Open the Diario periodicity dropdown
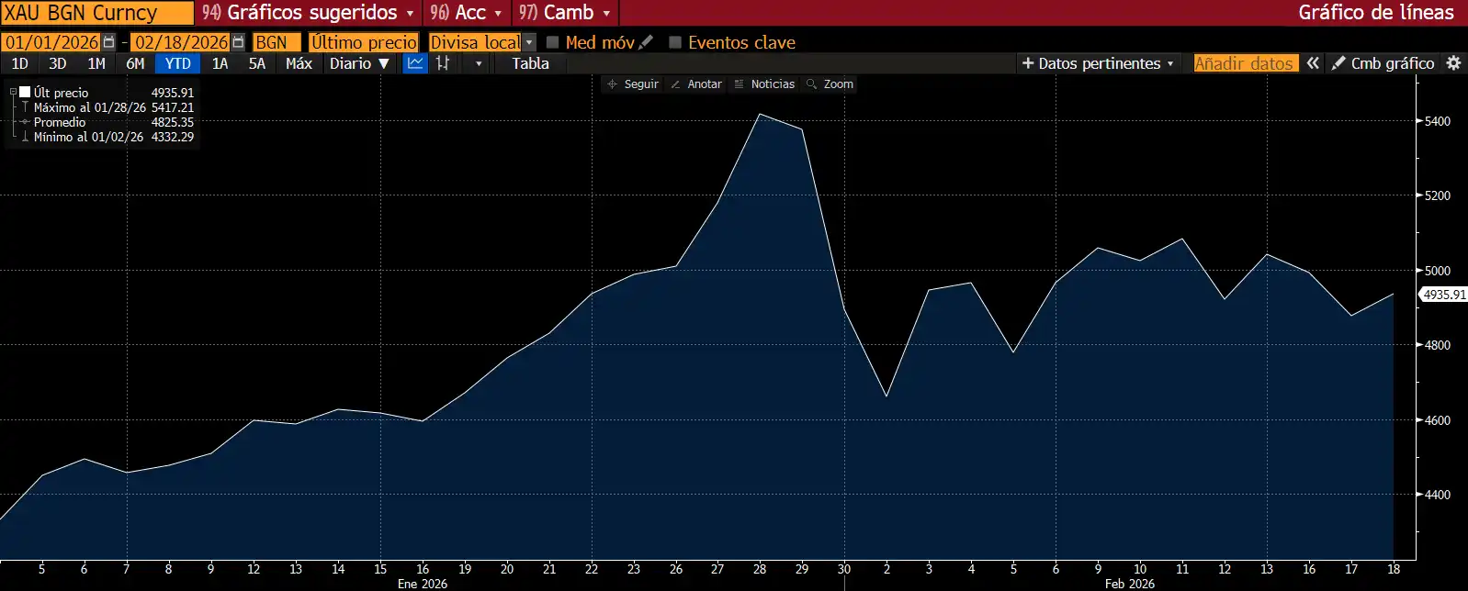The width and height of the screenshot is (1468, 591). point(359,63)
